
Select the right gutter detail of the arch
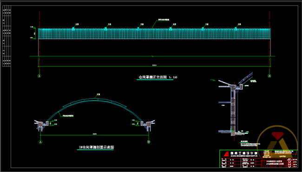(148, 125)
